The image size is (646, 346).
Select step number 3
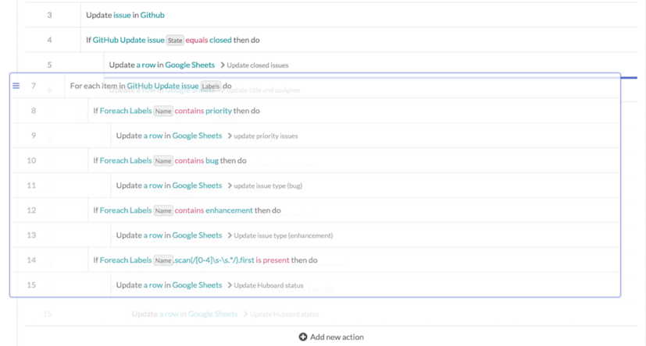(x=49, y=16)
